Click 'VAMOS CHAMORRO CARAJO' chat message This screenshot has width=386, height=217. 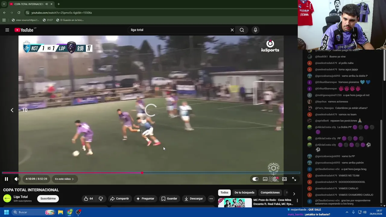click(x=356, y=195)
